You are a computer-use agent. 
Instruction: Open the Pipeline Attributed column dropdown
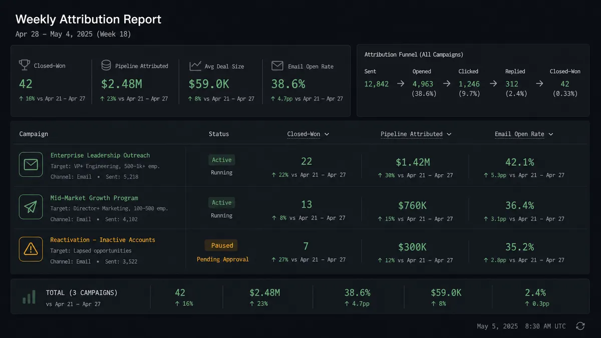pos(416,134)
